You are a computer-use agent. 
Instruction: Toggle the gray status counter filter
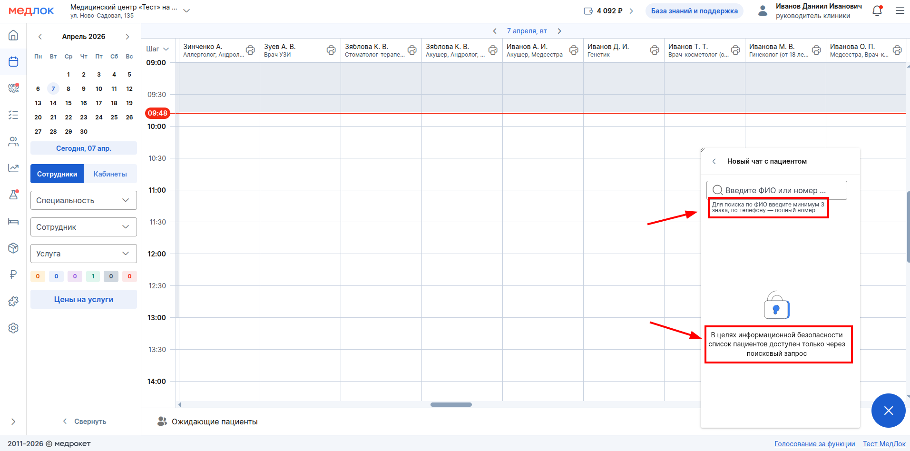point(111,276)
